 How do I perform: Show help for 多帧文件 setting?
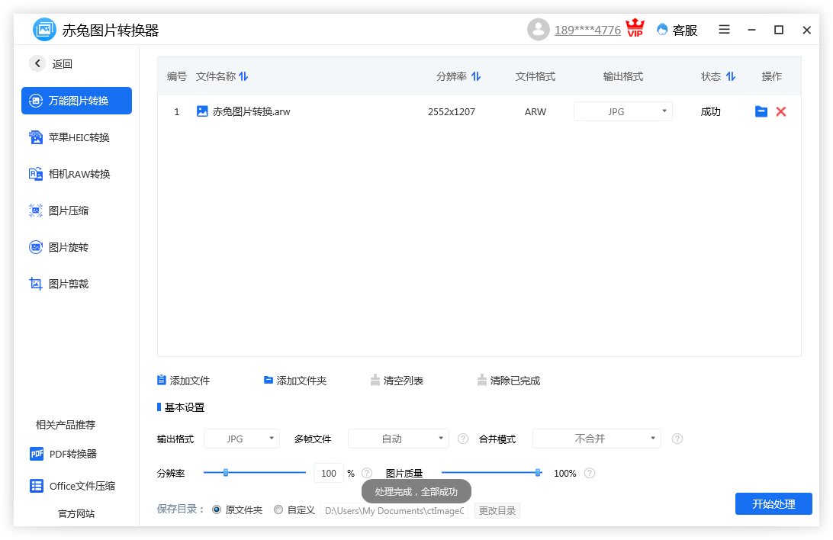(463, 439)
